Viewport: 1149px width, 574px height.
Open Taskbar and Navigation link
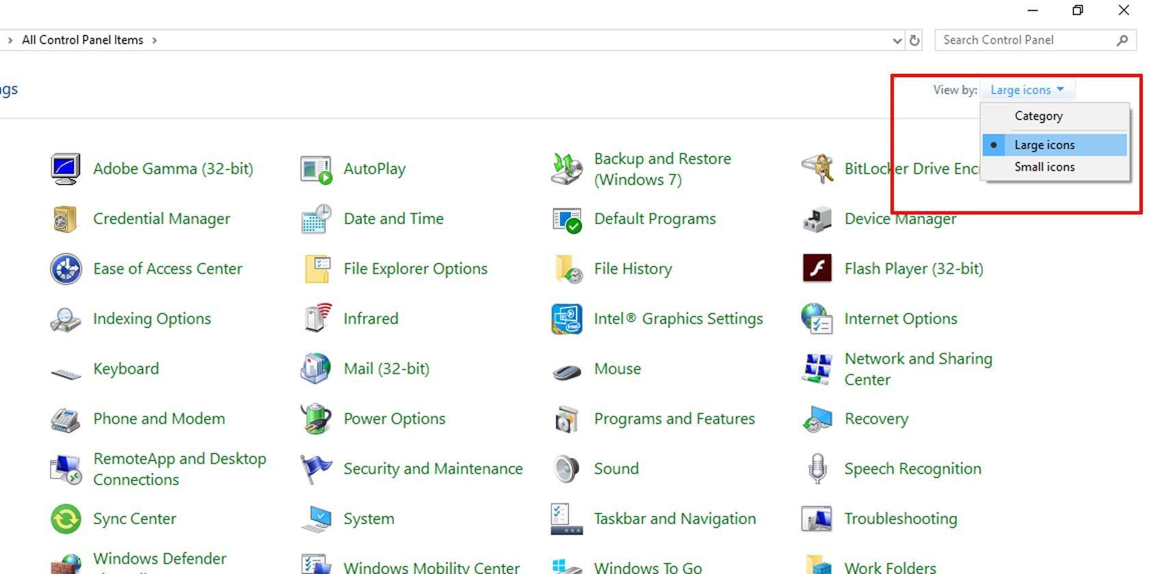click(675, 519)
